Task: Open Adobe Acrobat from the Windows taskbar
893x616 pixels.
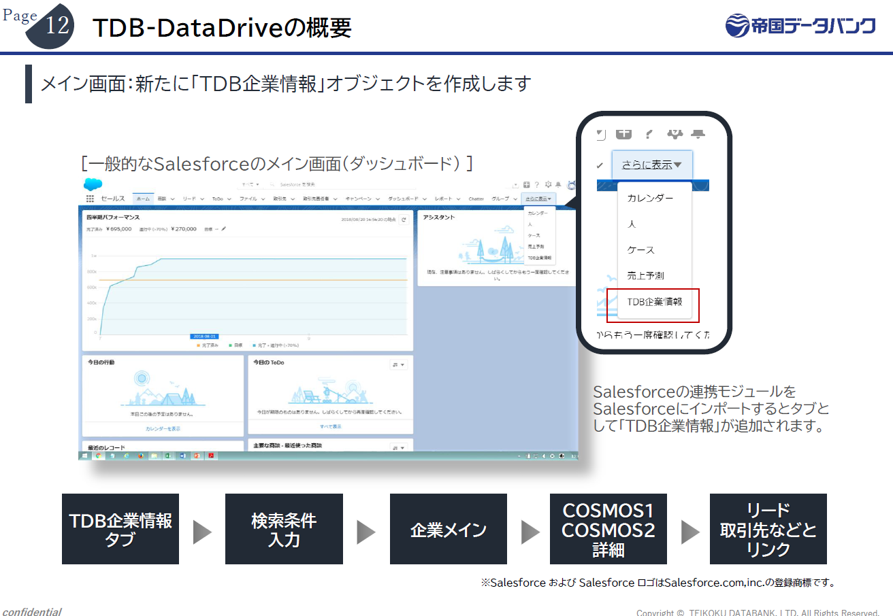Action: (211, 456)
